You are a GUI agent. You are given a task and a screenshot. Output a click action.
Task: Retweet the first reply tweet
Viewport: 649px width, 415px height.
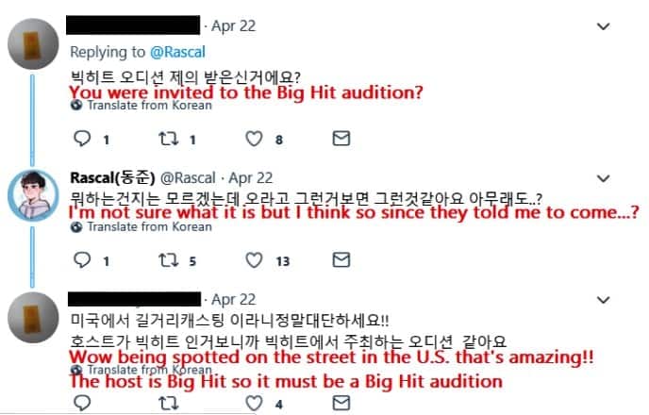point(170,140)
